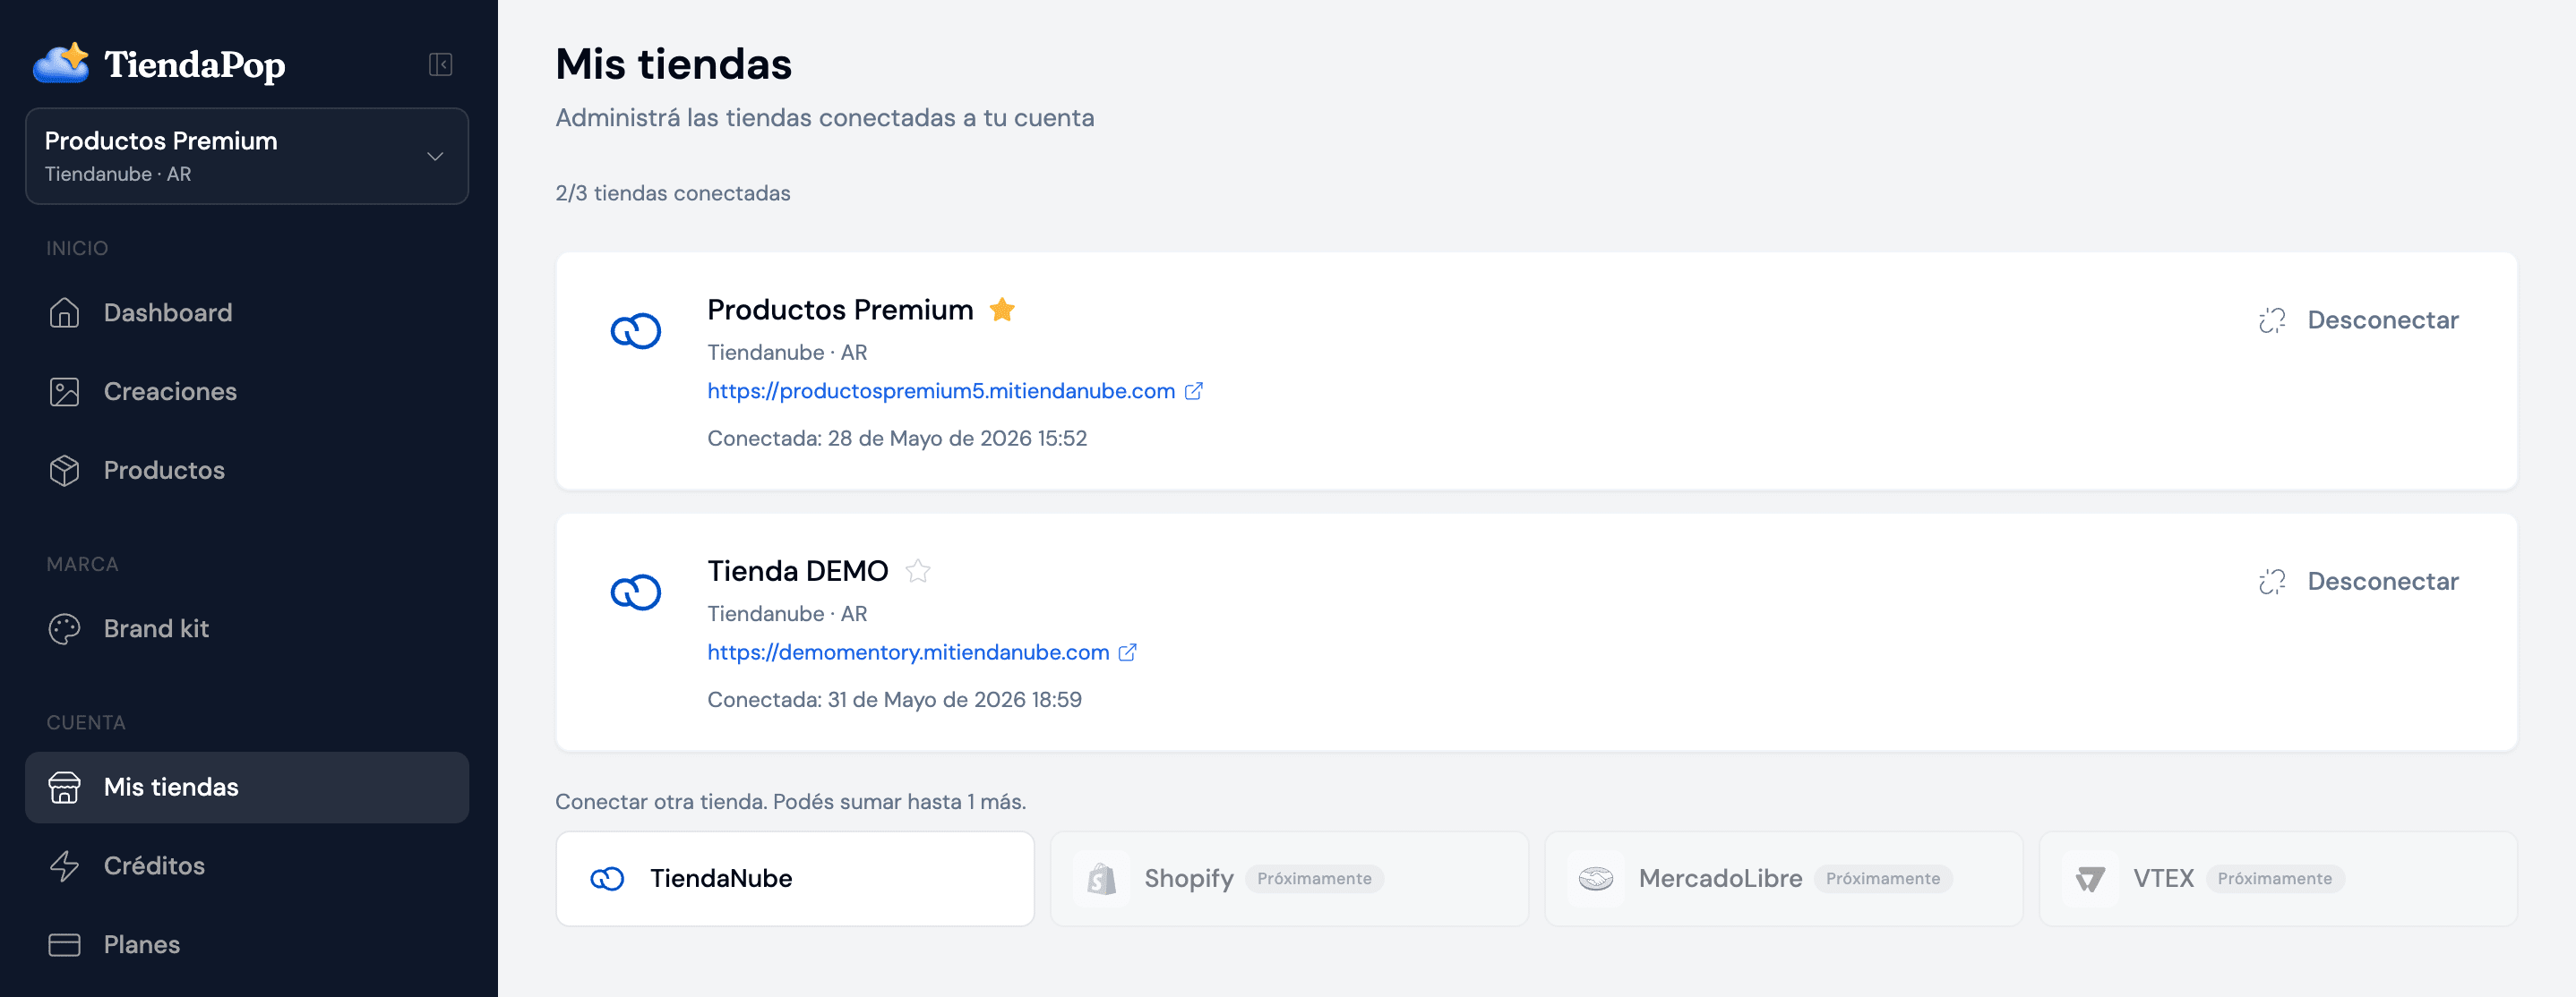Click the 'Tienda DEMO' store title
The height and width of the screenshot is (997, 2576).
pyautogui.click(x=797, y=571)
